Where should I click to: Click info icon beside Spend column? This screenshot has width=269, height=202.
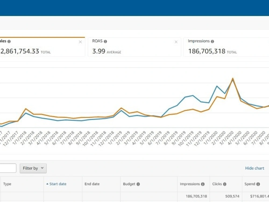pos(258,184)
